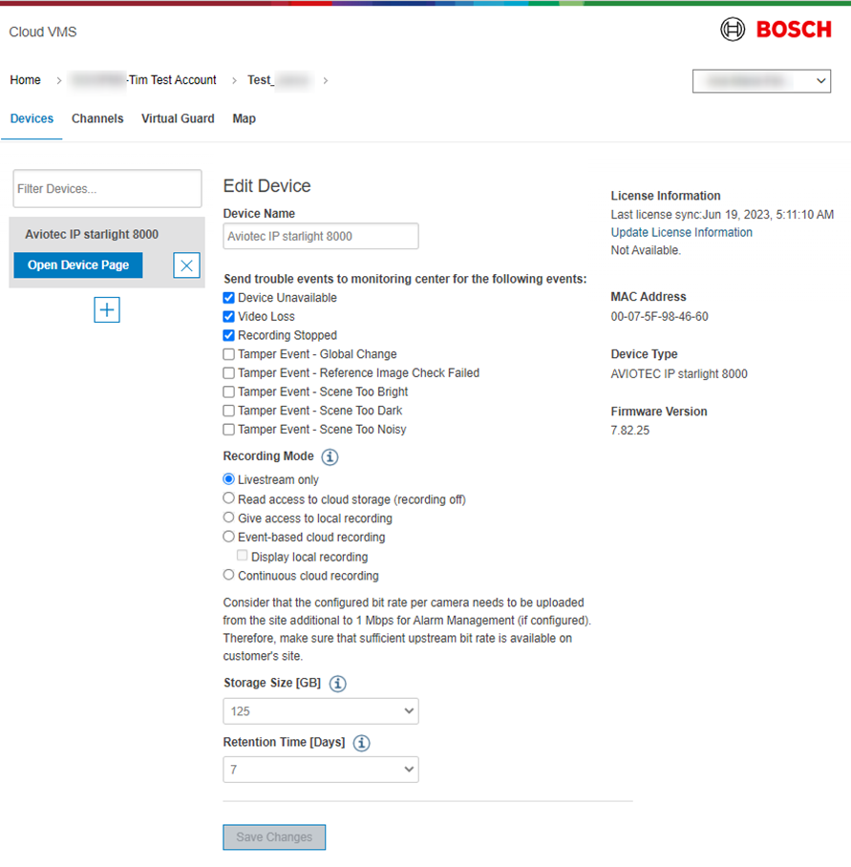Disable Video Loss trouble event
Viewport: 851px width, 867px height.
(229, 317)
